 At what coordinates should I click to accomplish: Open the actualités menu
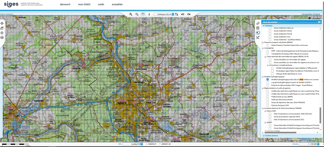pos(117,4)
